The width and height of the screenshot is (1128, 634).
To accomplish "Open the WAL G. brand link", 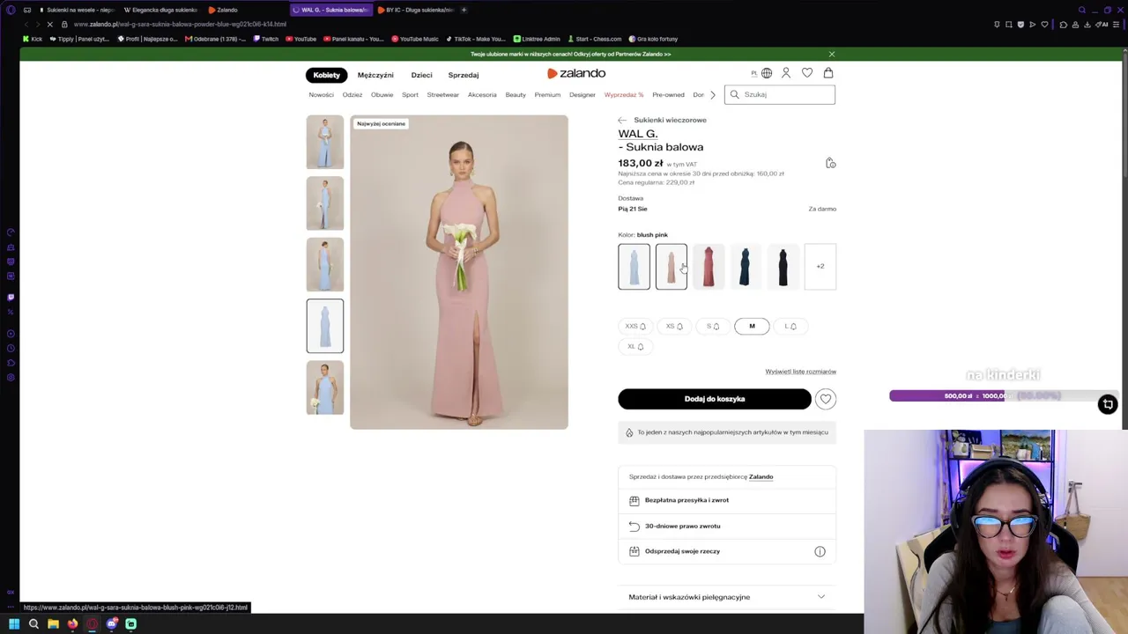I will point(637,134).
